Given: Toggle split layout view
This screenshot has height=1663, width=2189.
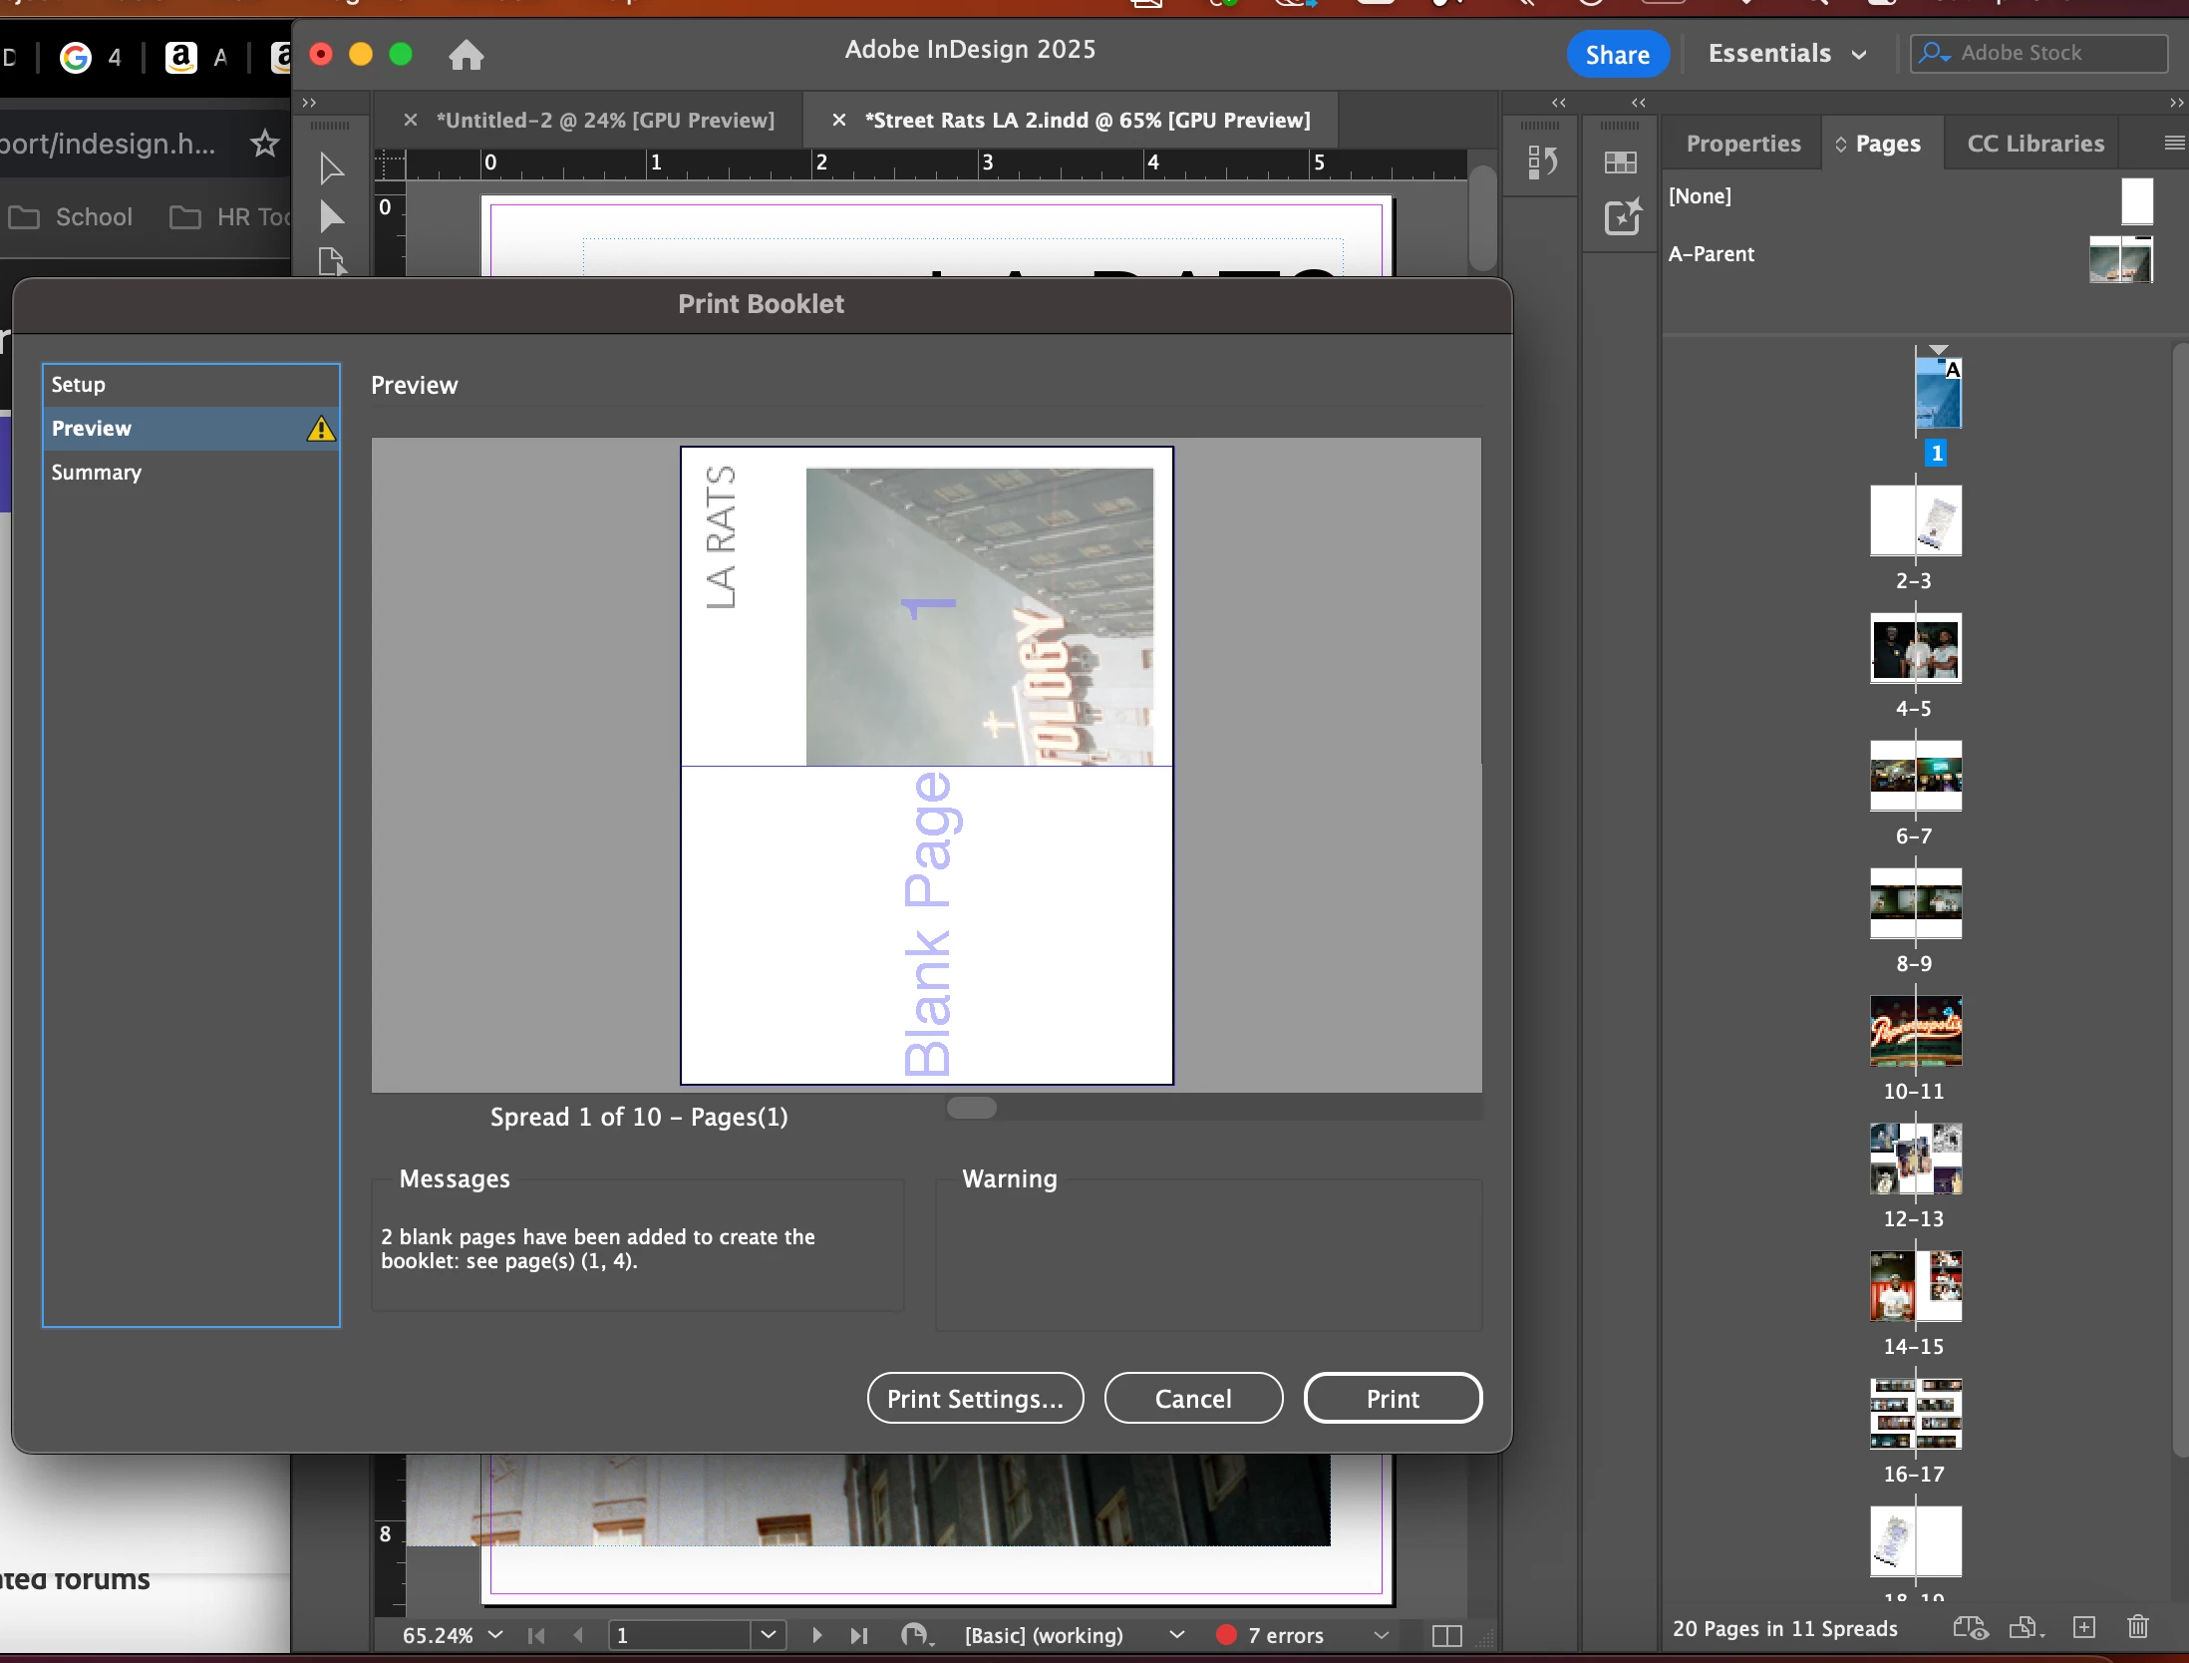Looking at the screenshot, I should [x=1446, y=1635].
